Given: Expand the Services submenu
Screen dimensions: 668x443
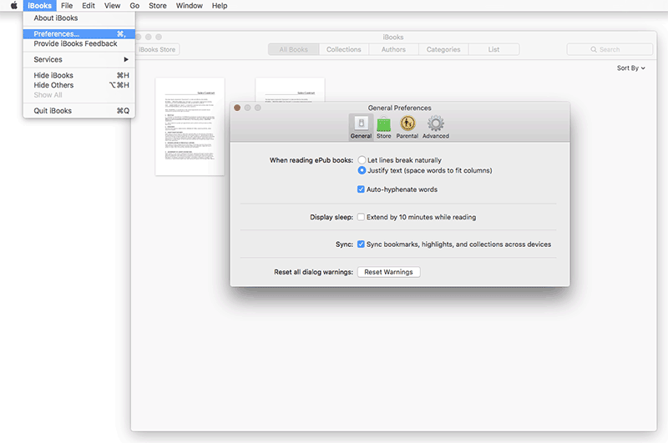Looking at the screenshot, I should tap(79, 59).
